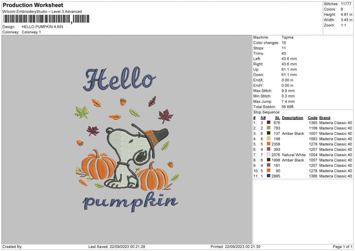This screenshot has width=355, height=251.
Task: Click Snoopy in the design preview
Action: click(x=136, y=156)
